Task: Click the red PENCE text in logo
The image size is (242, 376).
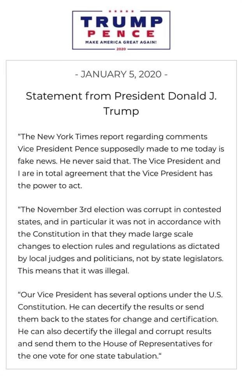Action: (x=121, y=34)
